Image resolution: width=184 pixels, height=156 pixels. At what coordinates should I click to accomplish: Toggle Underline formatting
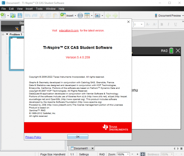[176, 24]
